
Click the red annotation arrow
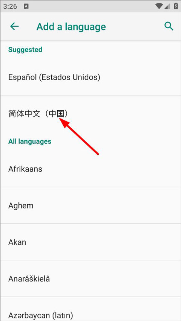click(x=79, y=136)
